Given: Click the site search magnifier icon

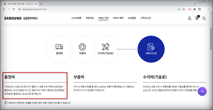Looking at the screenshot, I should 204,18.
